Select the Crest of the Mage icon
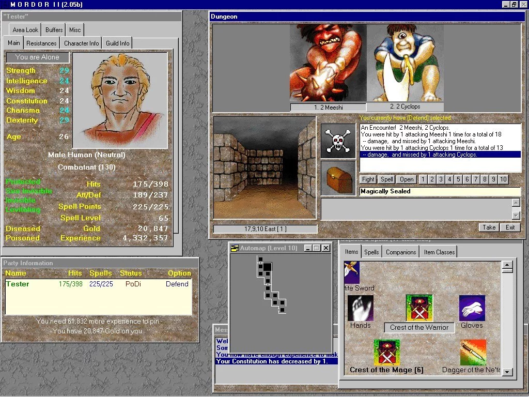529x397 pixels. [386, 353]
